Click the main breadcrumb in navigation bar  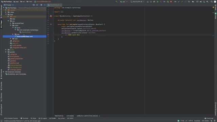coord(29,2)
